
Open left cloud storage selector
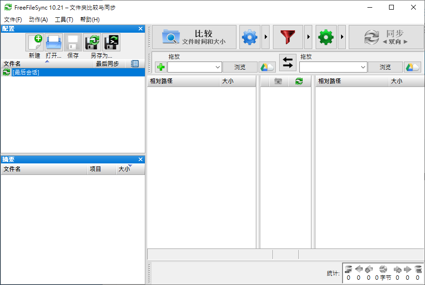click(x=267, y=67)
